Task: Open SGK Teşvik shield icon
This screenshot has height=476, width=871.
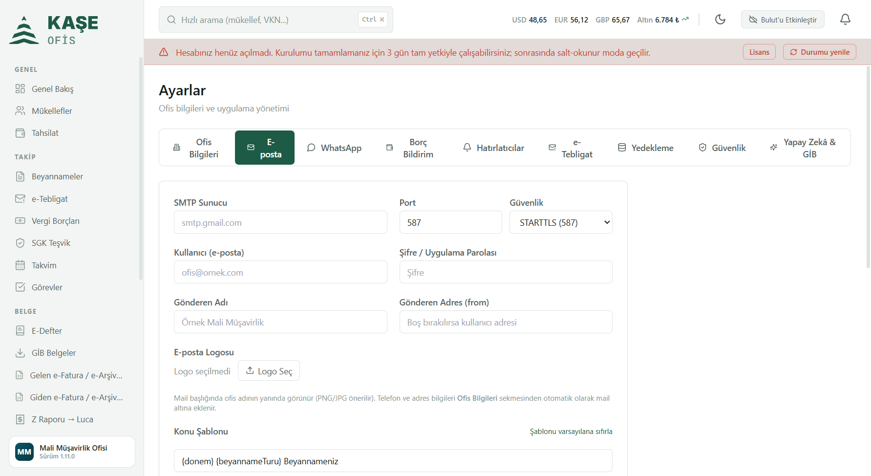Action: click(x=20, y=243)
